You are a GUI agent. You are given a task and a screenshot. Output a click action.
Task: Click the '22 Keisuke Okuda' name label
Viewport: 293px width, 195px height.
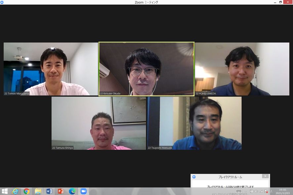point(110,94)
